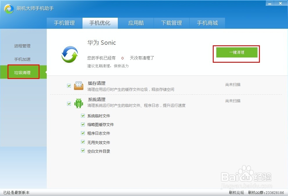Click 建议定期清理，保持活力 hint text
Screen dimensions: 288x196
click(108, 66)
